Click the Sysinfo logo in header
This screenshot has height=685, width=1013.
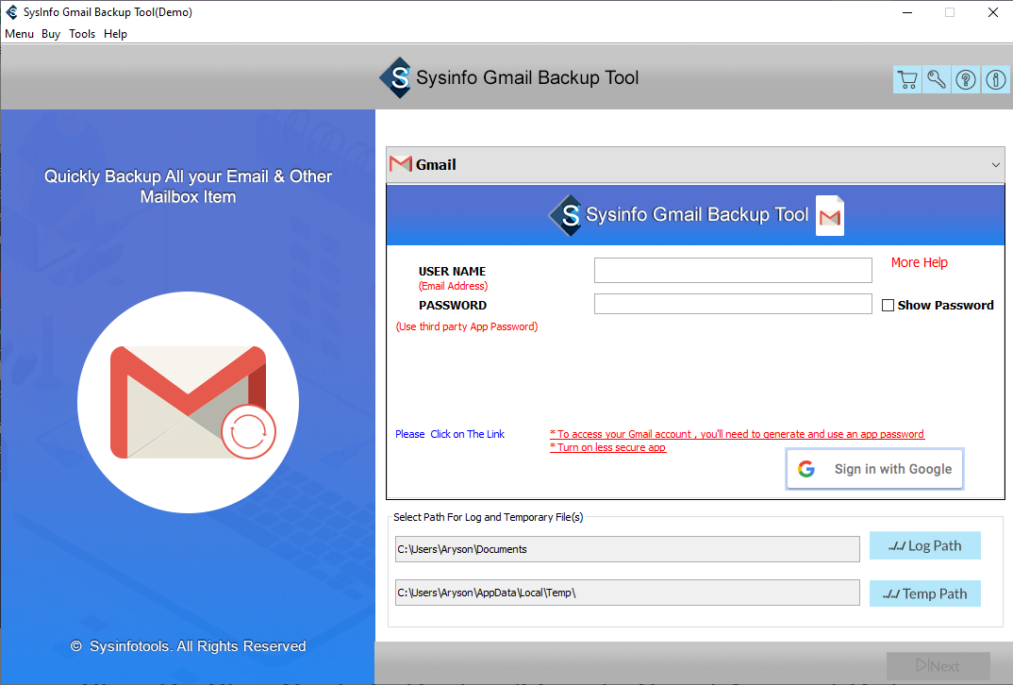pyautogui.click(x=395, y=77)
